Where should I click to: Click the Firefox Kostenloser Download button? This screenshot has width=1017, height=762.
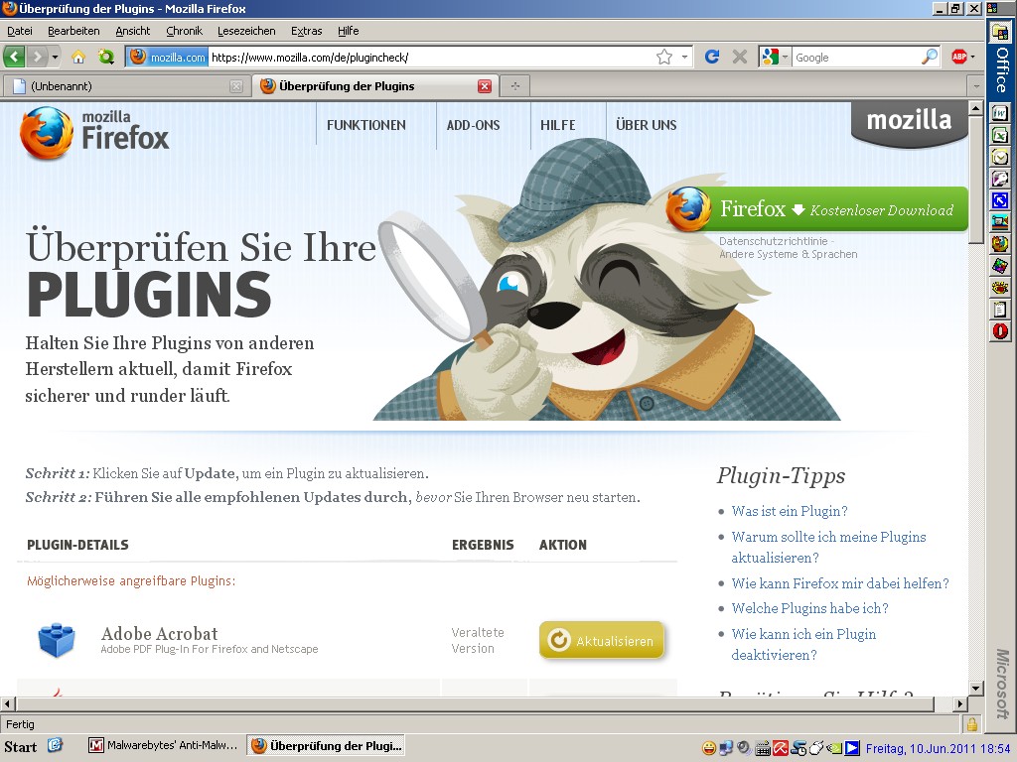pos(817,209)
